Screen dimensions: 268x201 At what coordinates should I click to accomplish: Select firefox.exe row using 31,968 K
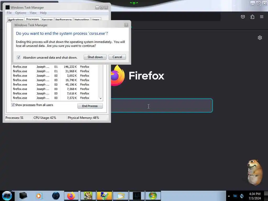(x=55, y=71)
